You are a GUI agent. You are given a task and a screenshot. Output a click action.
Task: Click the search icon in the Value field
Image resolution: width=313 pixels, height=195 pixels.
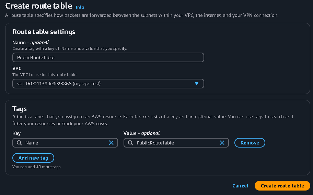pos(130,143)
